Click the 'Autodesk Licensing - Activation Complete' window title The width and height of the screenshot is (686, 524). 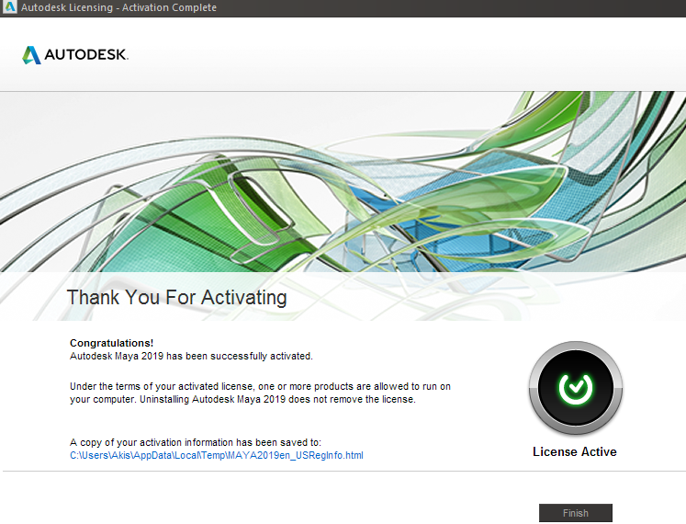[x=118, y=7]
